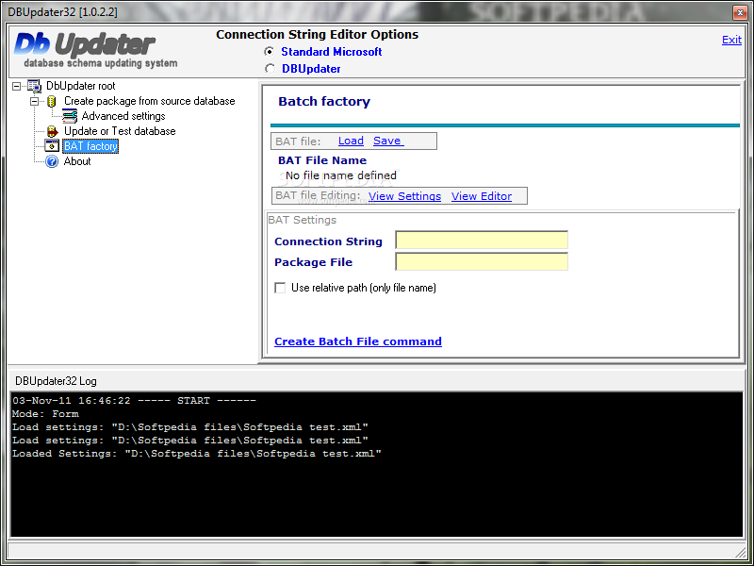Click the Exit link
Screen dimensions: 754x566
point(731,40)
